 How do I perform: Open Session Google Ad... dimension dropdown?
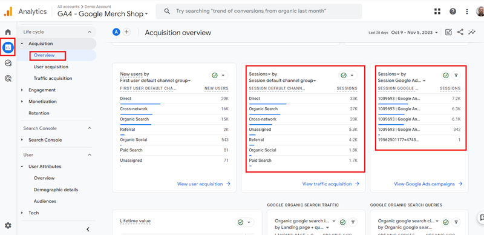click(x=402, y=81)
